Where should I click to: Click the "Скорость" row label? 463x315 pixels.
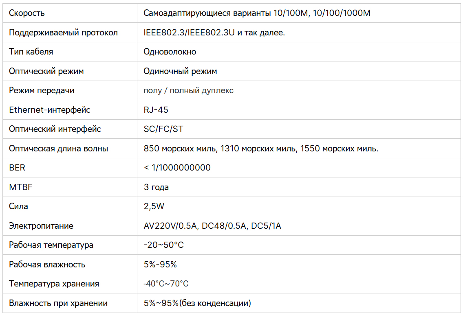27,13
